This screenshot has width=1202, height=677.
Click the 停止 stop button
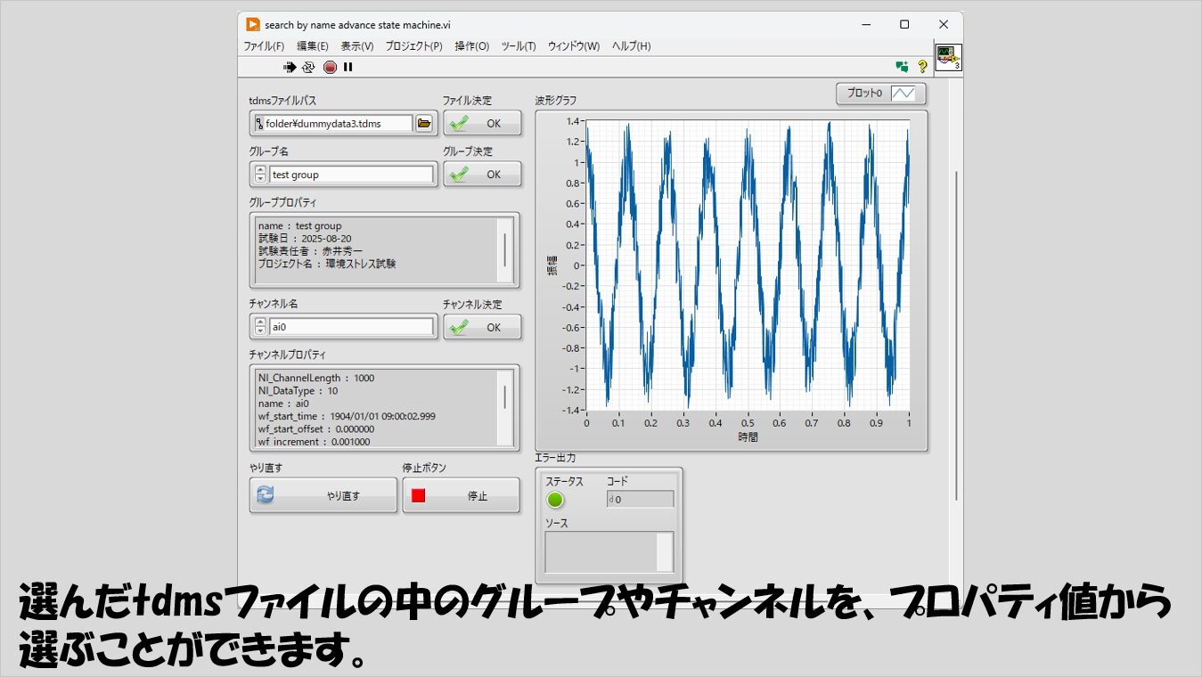click(x=461, y=495)
